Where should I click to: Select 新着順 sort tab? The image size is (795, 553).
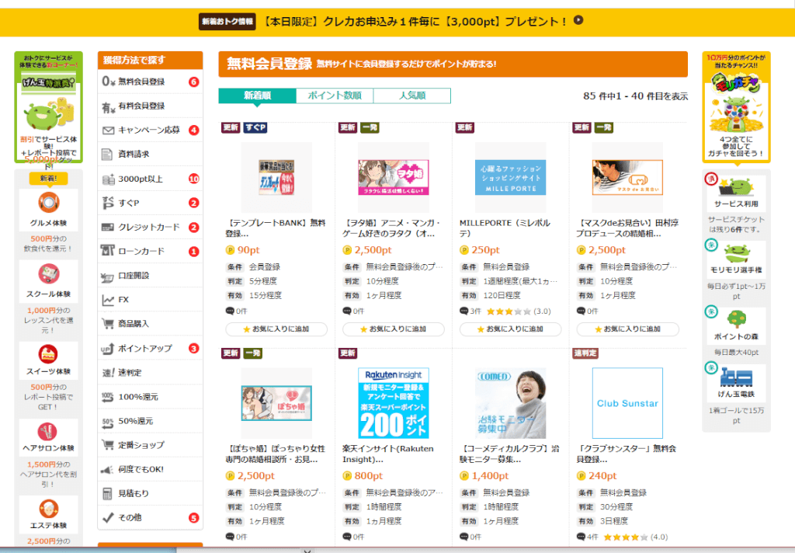tap(257, 96)
